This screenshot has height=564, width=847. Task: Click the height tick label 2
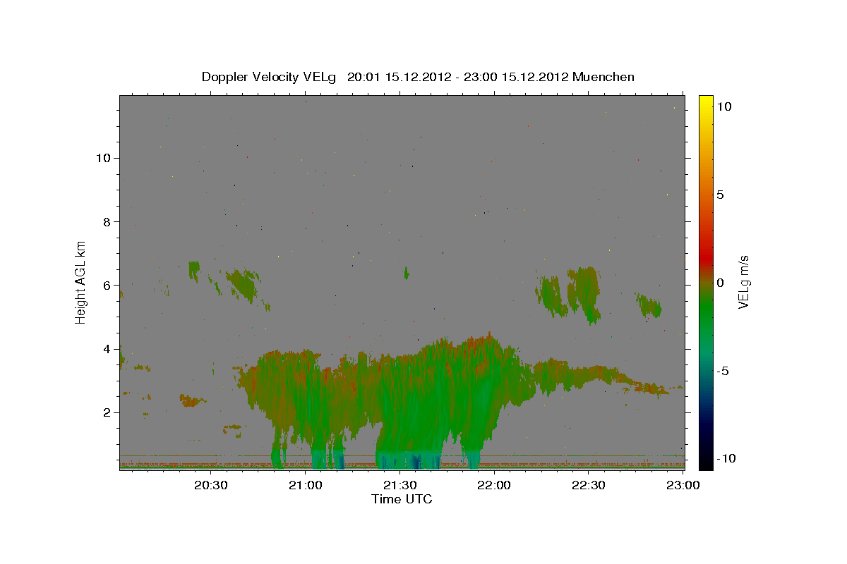click(107, 412)
